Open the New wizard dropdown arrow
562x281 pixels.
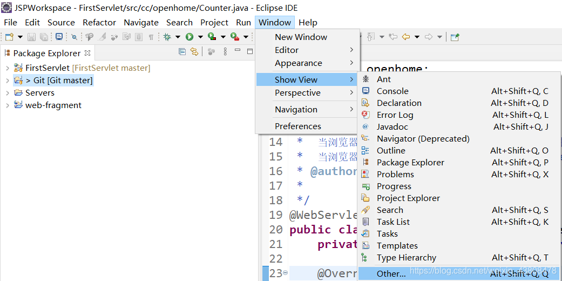tap(20, 37)
